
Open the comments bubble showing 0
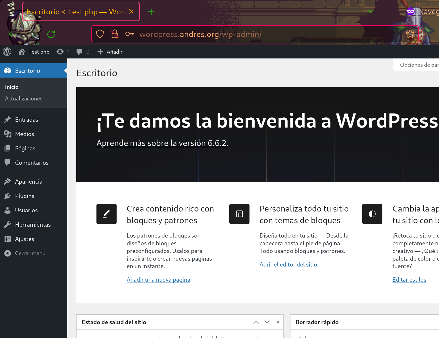point(83,52)
